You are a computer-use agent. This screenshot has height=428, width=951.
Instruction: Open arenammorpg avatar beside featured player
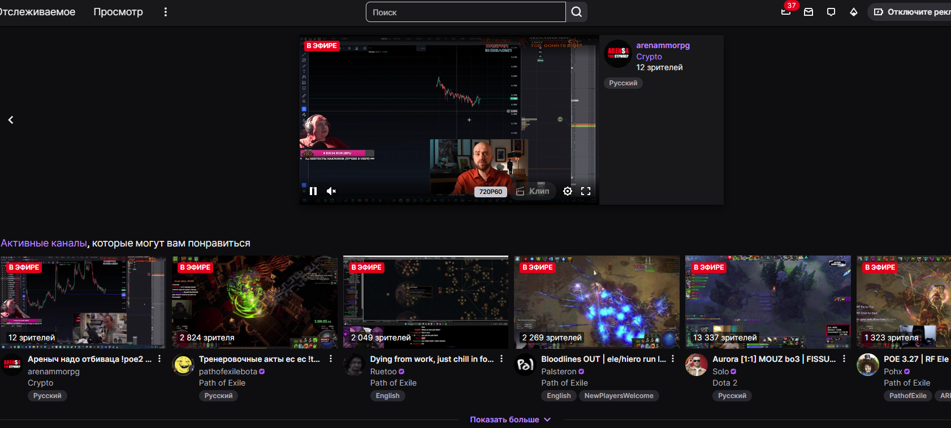tap(618, 54)
